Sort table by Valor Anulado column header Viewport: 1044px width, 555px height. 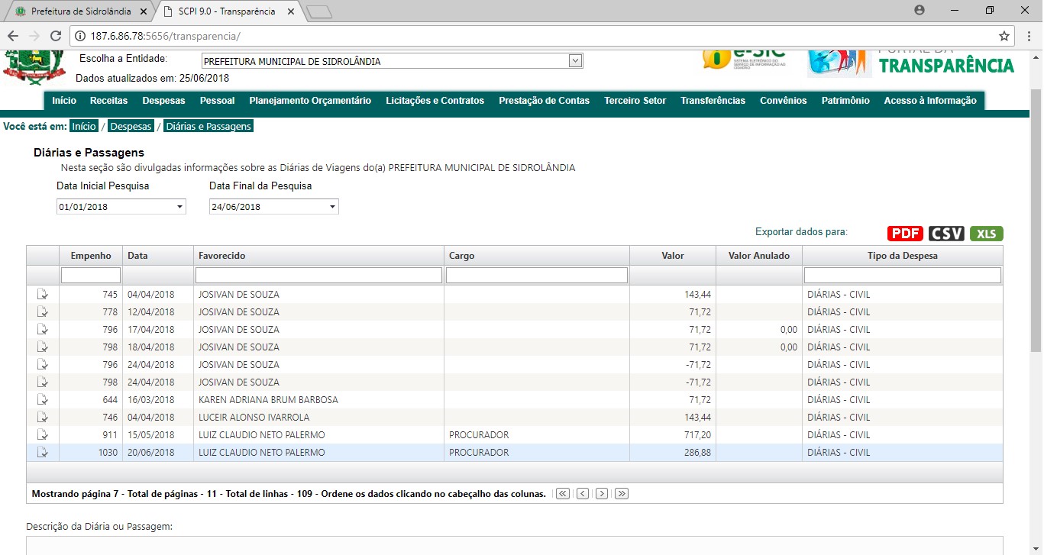pyautogui.click(x=759, y=256)
